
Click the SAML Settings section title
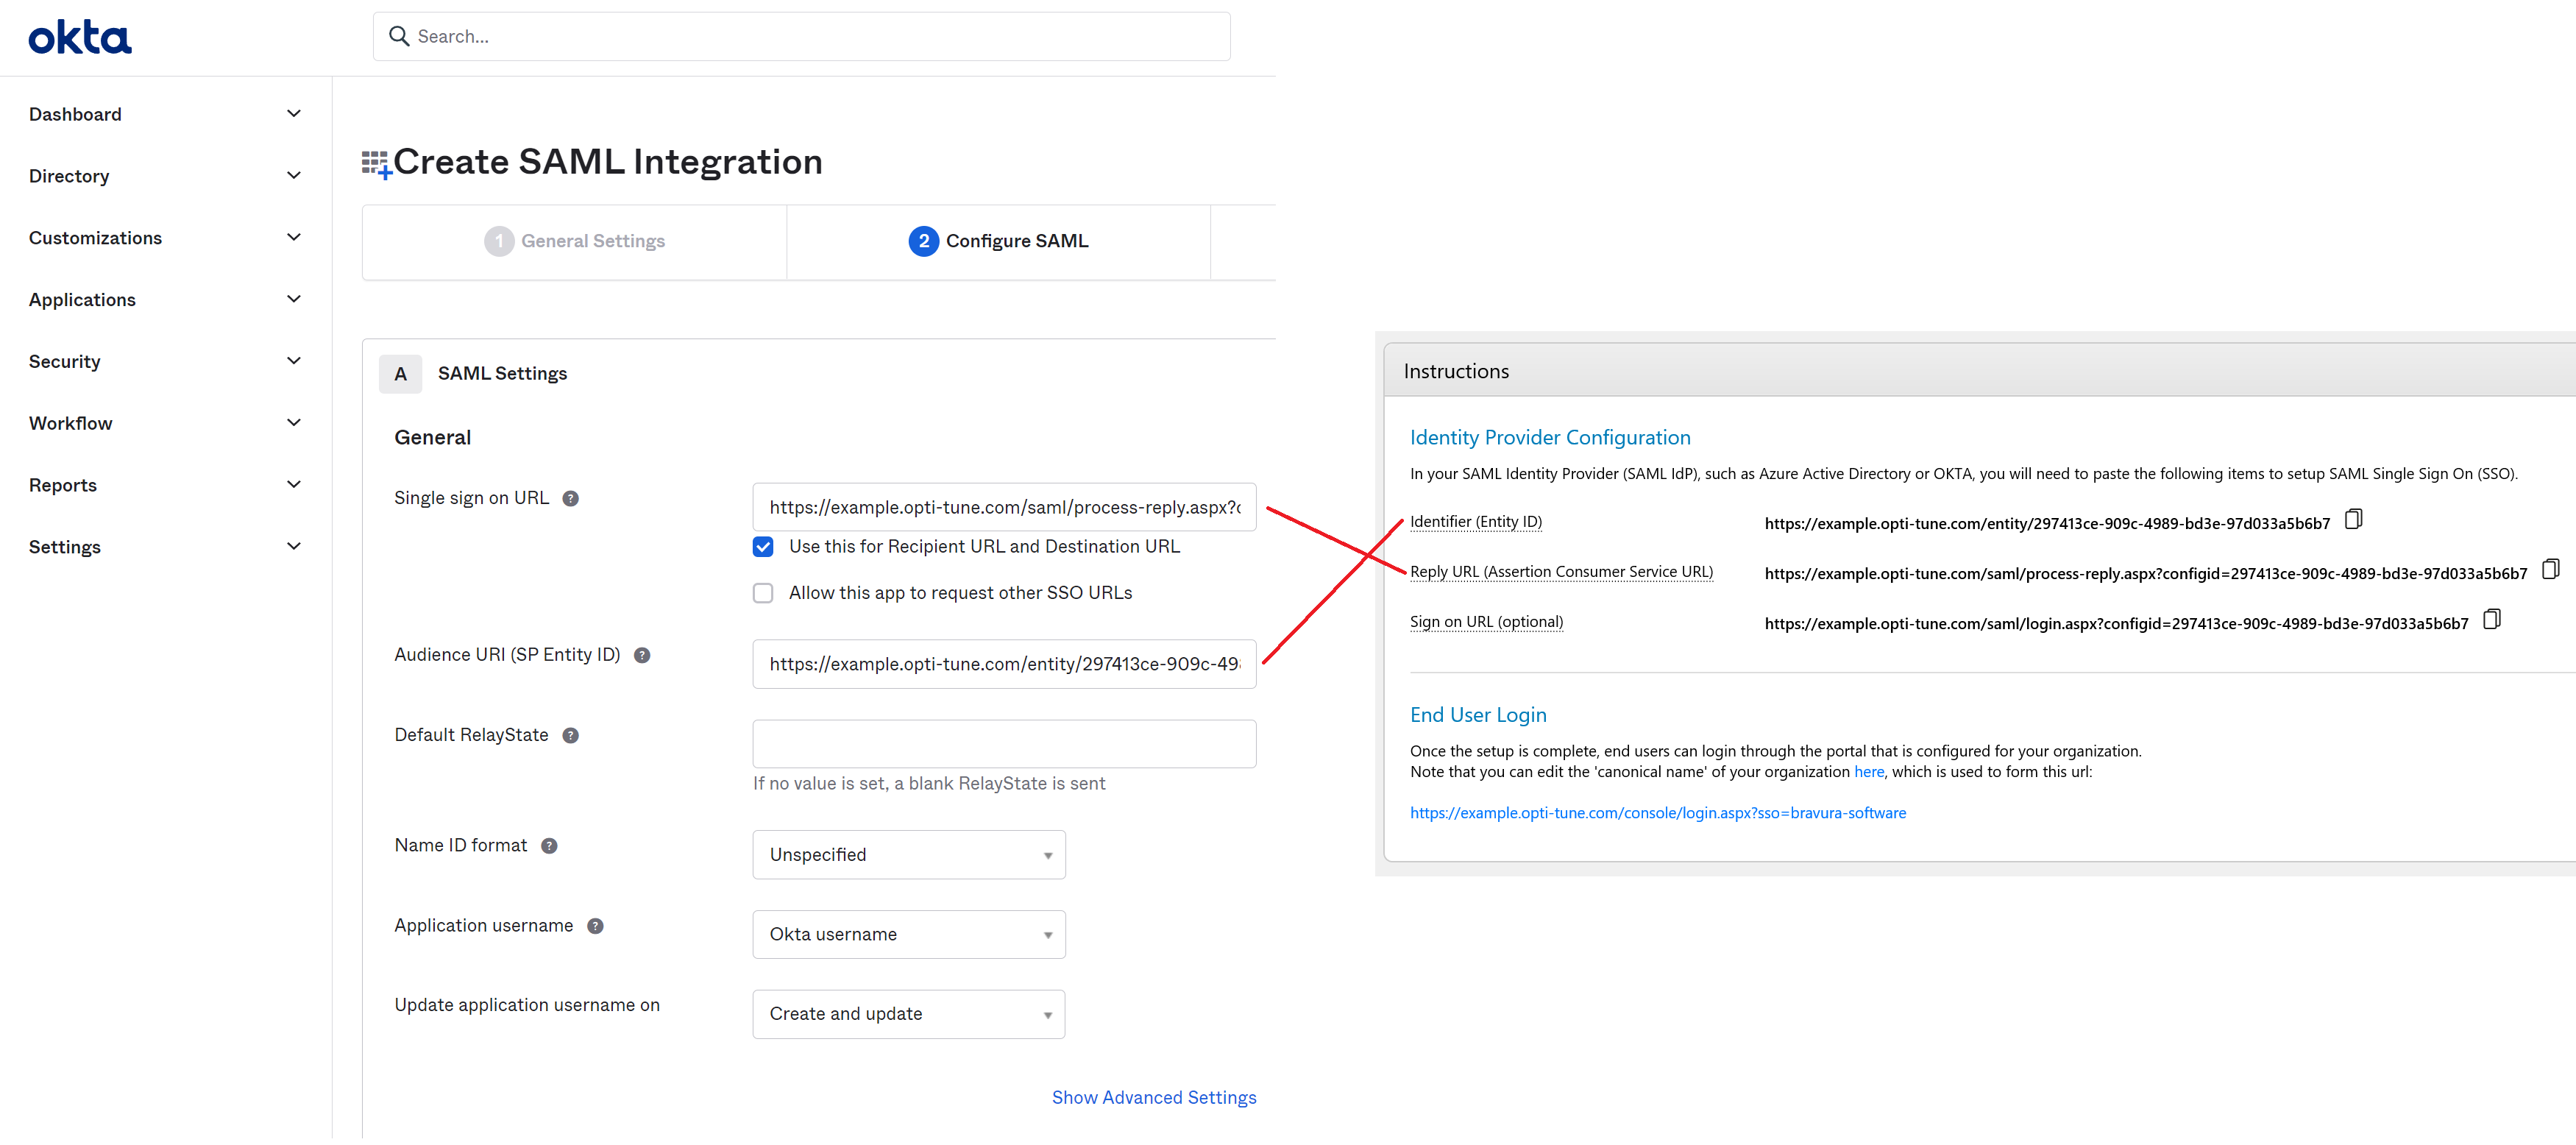(x=502, y=374)
